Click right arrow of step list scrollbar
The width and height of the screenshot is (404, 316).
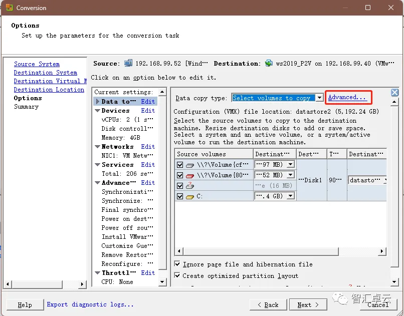tap(82, 284)
